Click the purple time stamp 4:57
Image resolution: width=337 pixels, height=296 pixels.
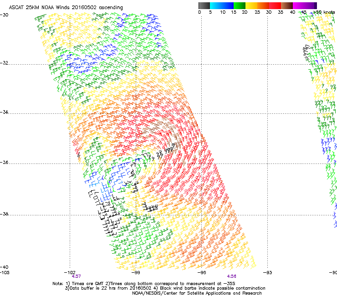pos(77,276)
